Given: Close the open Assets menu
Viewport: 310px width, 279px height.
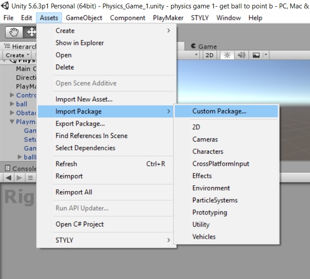Looking at the screenshot, I should (49, 18).
